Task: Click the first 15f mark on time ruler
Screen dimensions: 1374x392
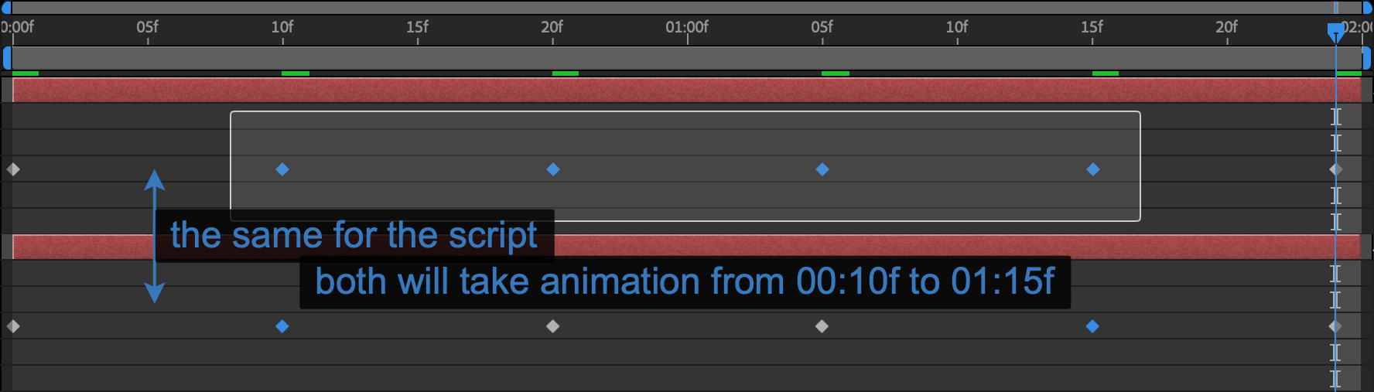Action: pyautogui.click(x=418, y=27)
